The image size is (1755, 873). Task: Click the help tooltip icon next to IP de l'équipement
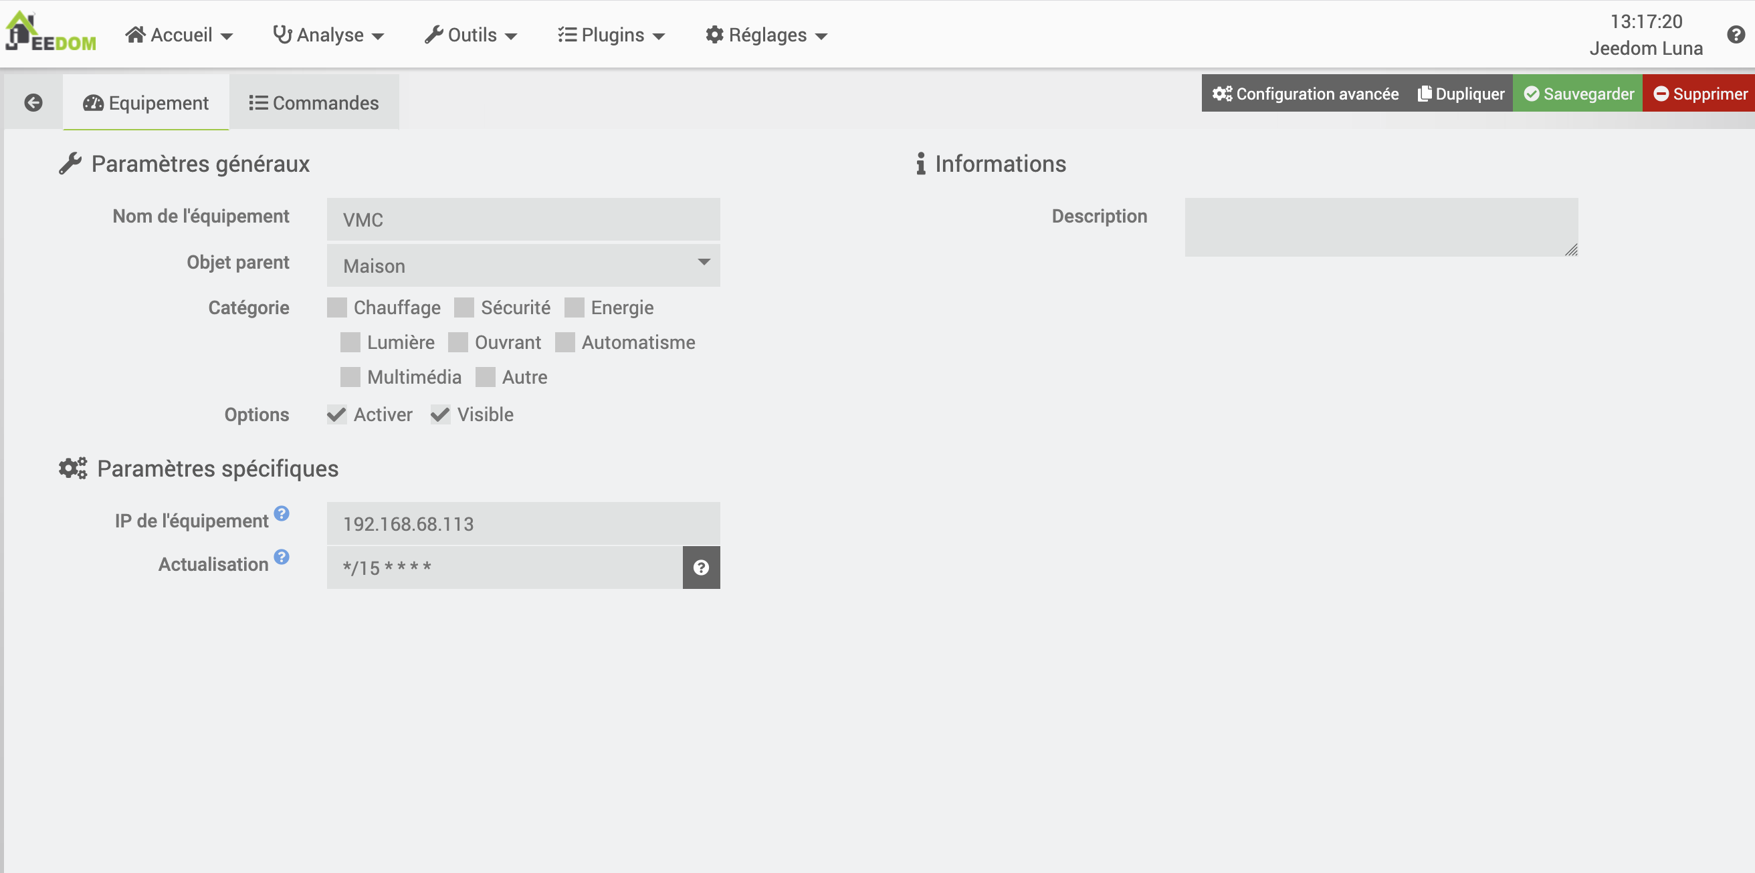coord(282,513)
